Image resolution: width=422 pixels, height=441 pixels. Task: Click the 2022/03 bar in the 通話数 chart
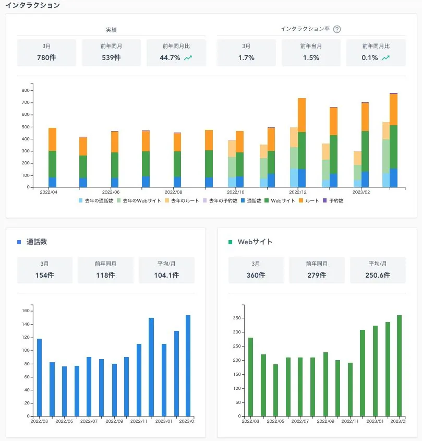[39, 377]
